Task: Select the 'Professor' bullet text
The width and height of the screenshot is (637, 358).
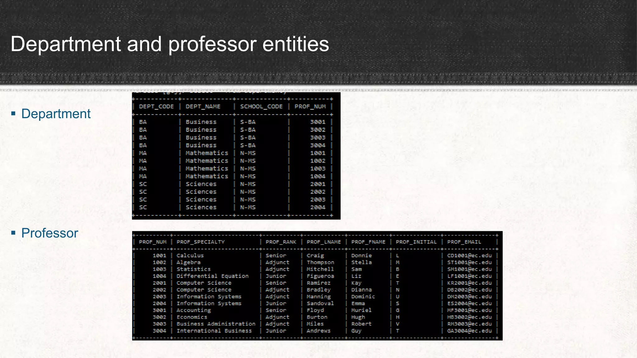Action: point(49,233)
